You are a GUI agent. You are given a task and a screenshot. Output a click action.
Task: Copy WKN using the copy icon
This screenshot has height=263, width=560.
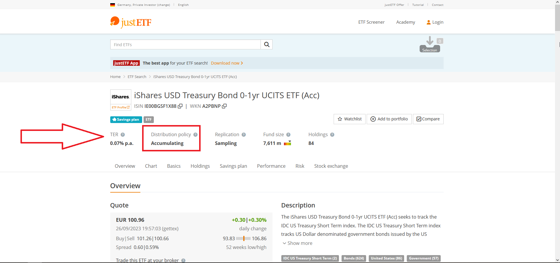click(x=224, y=106)
